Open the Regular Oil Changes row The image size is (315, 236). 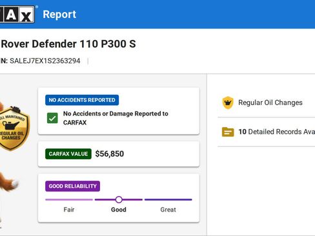pos(267,103)
